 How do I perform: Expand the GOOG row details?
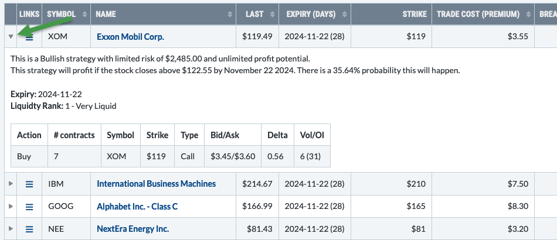pyautogui.click(x=11, y=206)
